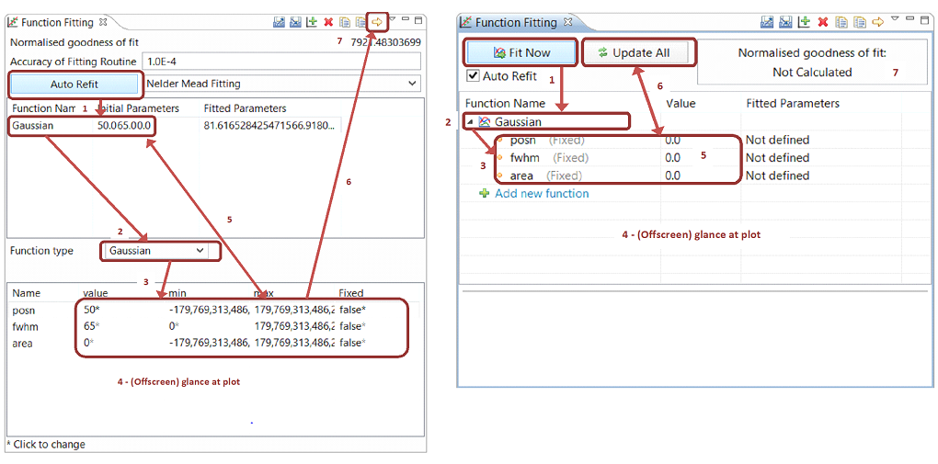Screen dimensions: 938x464
Task: Click the yellow arrow icon in left panel toolbar
Action: [377, 21]
